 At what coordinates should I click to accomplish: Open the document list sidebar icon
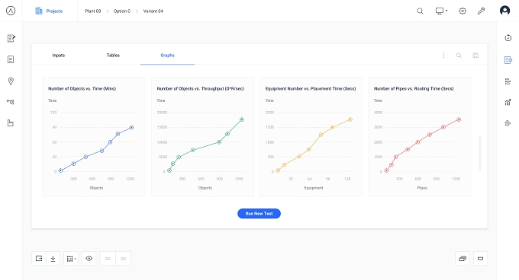click(x=11, y=59)
